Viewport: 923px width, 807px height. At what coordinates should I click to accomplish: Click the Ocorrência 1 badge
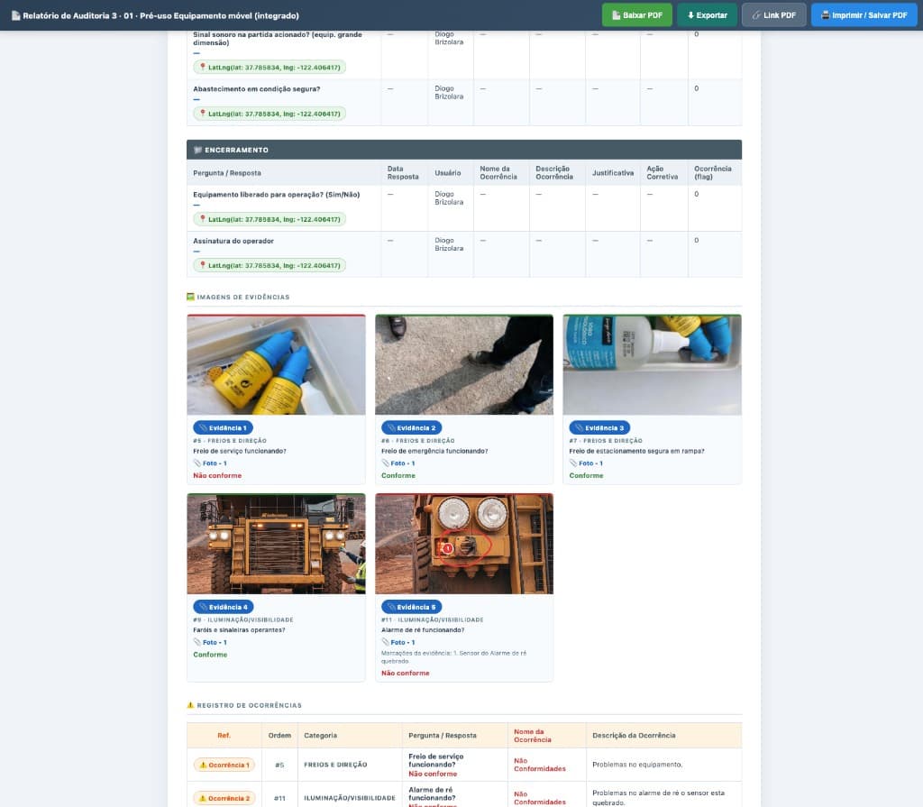coord(224,766)
